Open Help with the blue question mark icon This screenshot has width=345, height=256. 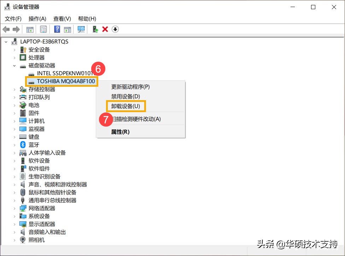point(57,29)
